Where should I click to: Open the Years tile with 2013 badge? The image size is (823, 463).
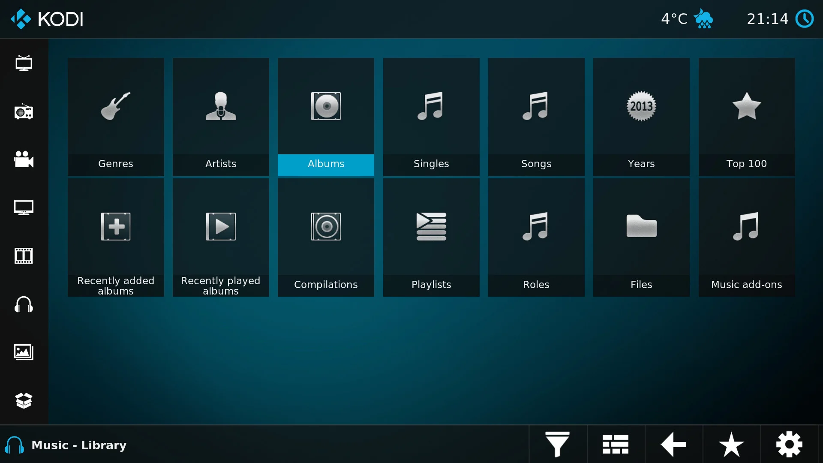641,117
